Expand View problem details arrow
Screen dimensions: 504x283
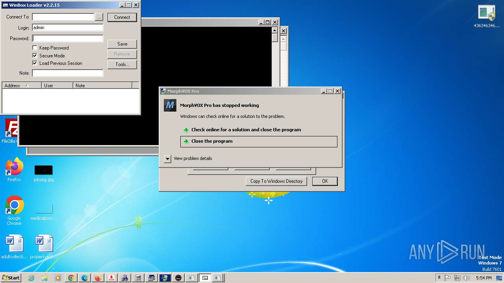click(x=168, y=158)
